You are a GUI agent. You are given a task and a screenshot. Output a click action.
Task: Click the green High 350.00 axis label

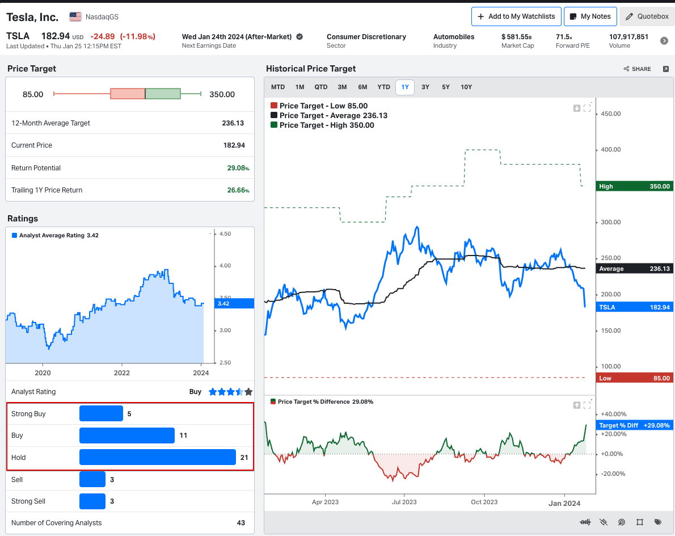(x=635, y=186)
